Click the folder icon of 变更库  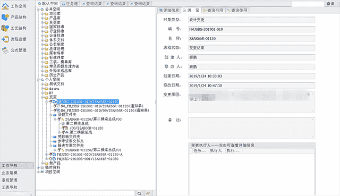46,22
